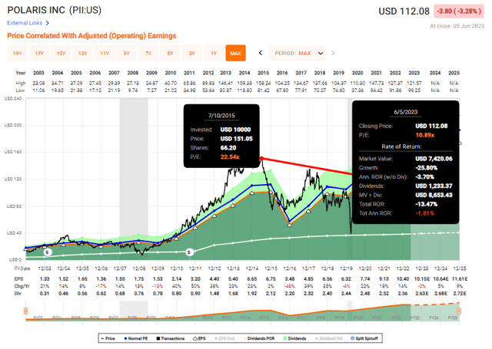Toggle the Price series in legend

(x=108, y=338)
